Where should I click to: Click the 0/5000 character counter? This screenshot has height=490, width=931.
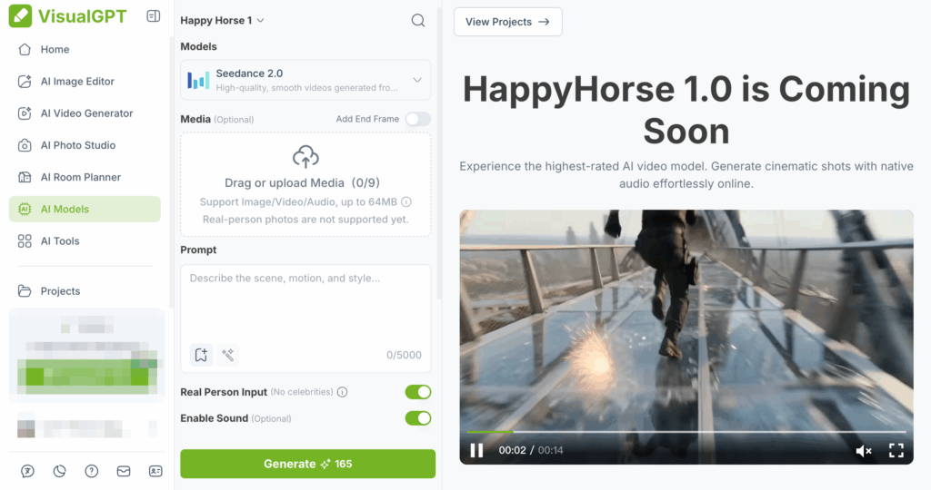point(404,355)
